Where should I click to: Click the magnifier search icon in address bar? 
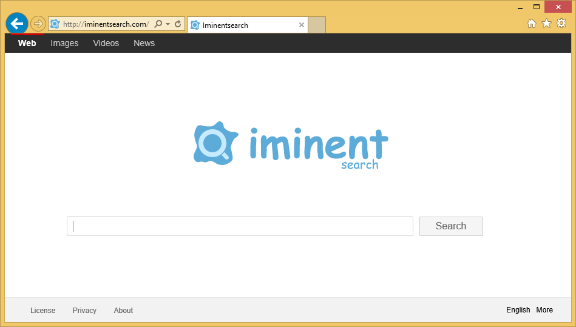(158, 24)
